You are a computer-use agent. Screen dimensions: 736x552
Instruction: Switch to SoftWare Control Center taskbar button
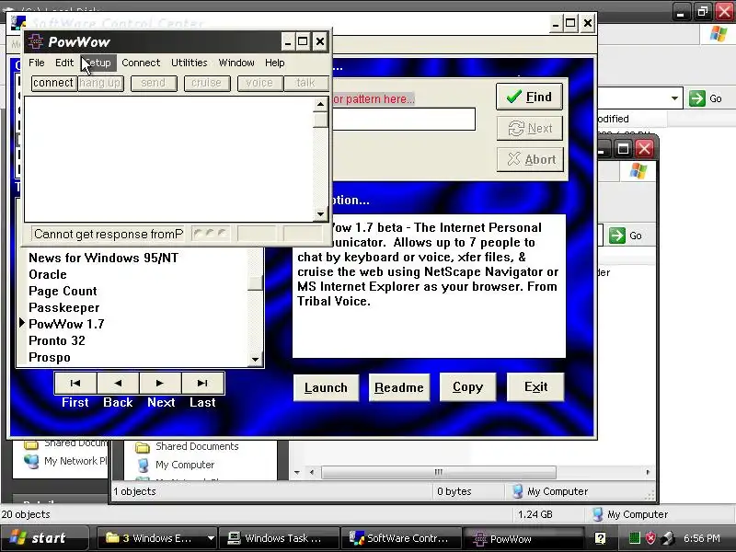coord(400,538)
